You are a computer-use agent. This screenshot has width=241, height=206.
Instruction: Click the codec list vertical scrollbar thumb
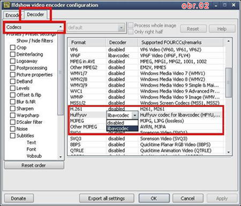(229, 83)
